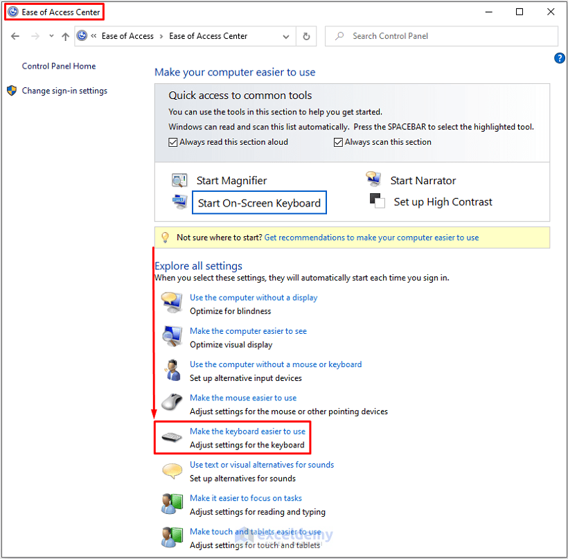
Task: Click 'Optimize for blindness' text
Action: coord(231,311)
